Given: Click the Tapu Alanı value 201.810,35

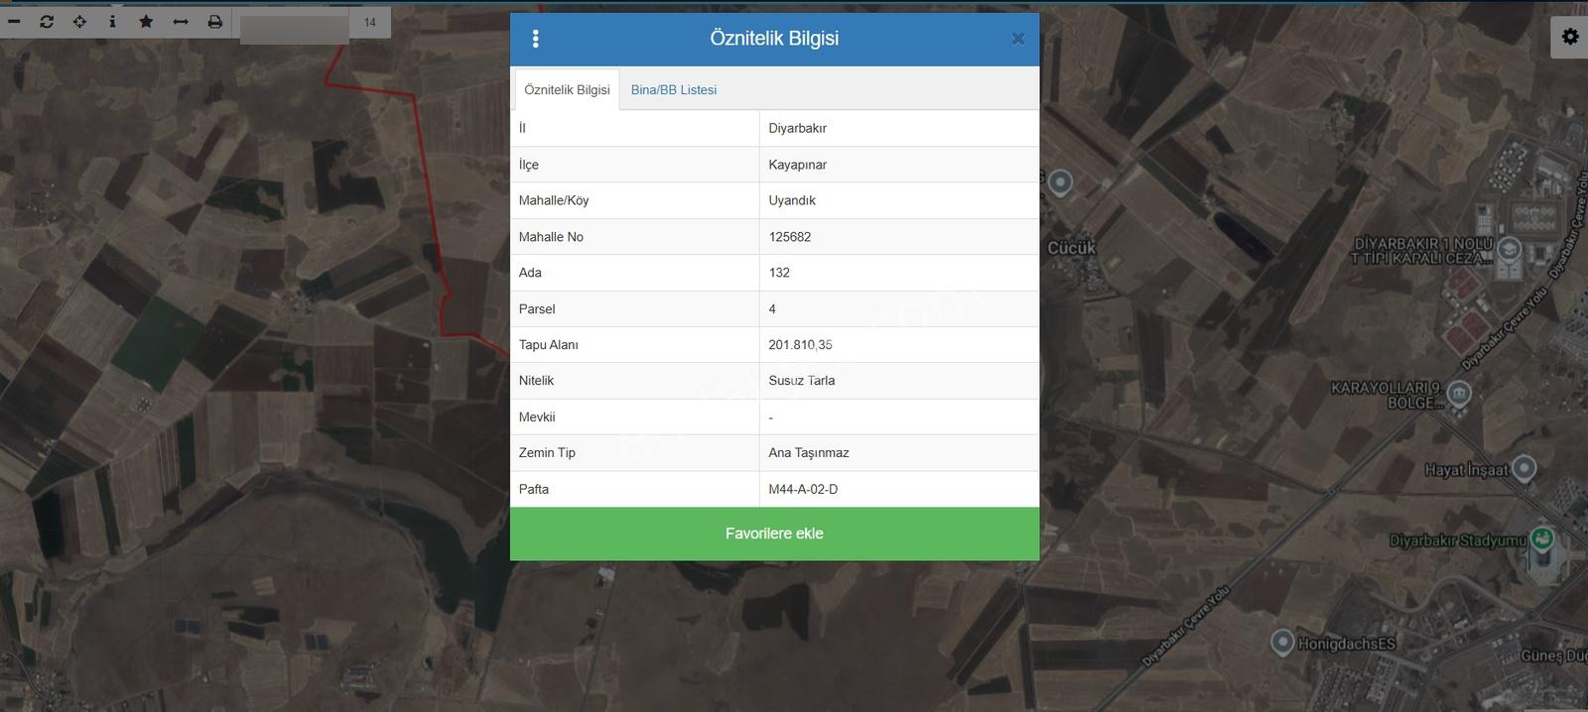Looking at the screenshot, I should [x=800, y=345].
